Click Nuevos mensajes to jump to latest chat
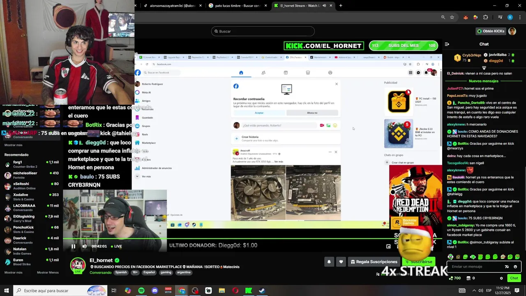Screen dimensions: 526x296 (483, 81)
